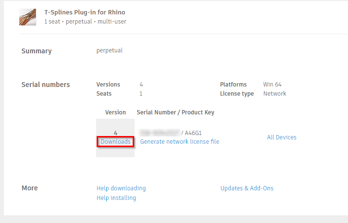Select the A46G1 product key text

[195, 133]
